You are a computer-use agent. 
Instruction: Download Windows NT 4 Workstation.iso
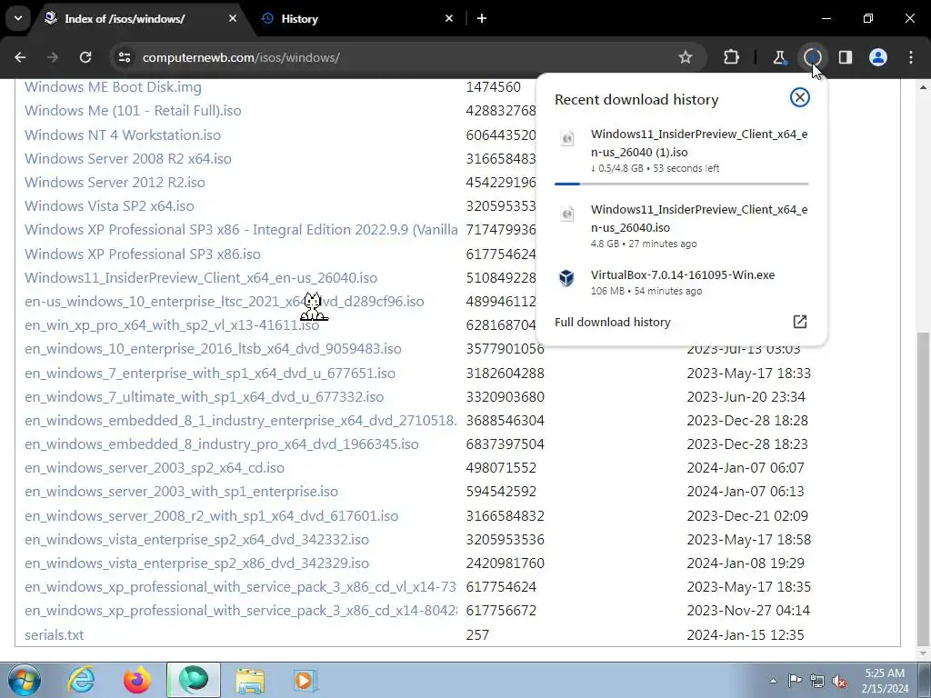click(123, 135)
